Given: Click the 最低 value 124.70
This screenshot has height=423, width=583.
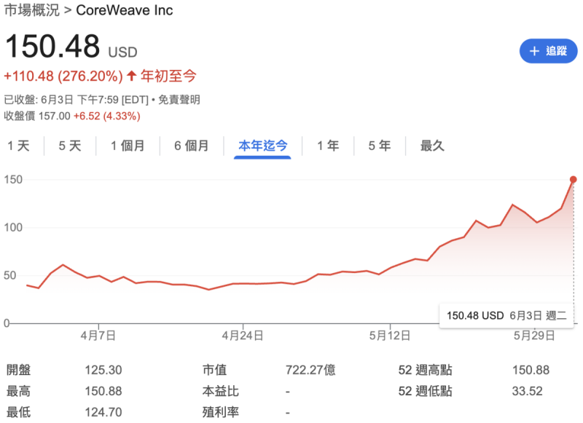Looking at the screenshot, I should point(103,412).
